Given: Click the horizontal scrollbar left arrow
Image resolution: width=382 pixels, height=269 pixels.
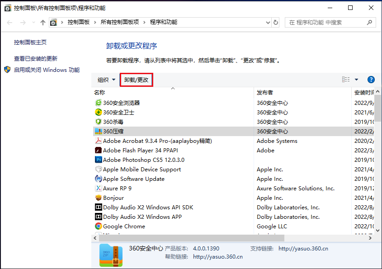Looking at the screenshot, I should click(95, 238).
